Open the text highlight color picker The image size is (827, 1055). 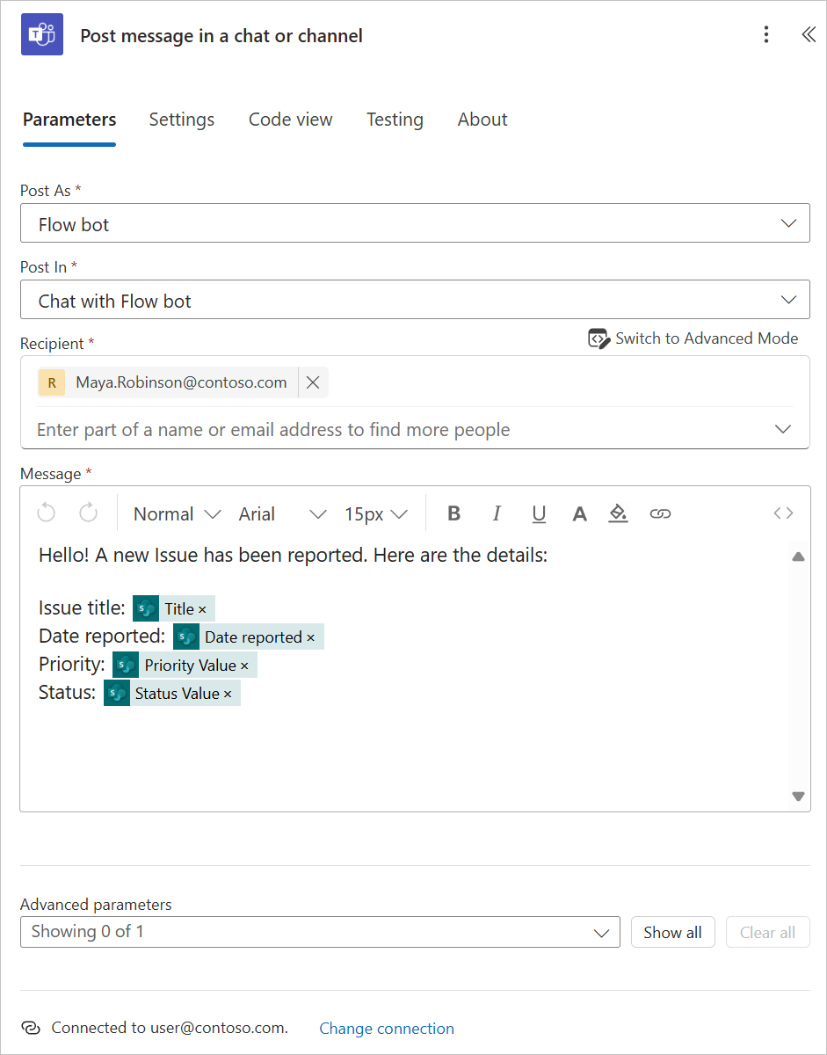pos(618,513)
